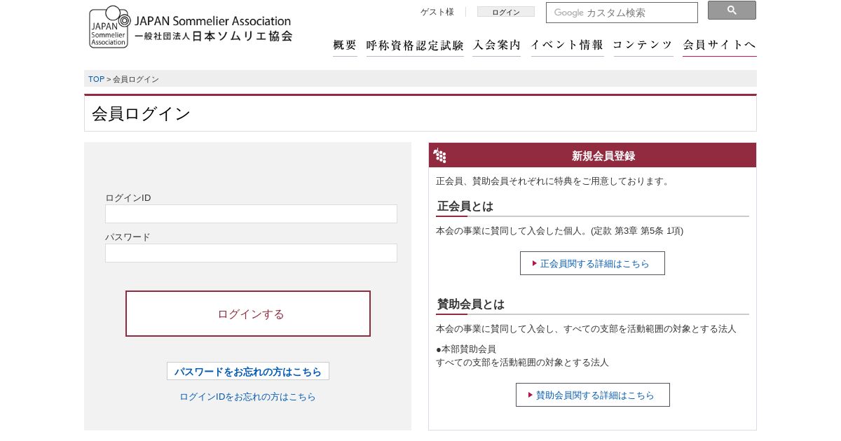Click the ログインする button
The width and height of the screenshot is (841, 441).
(248, 314)
